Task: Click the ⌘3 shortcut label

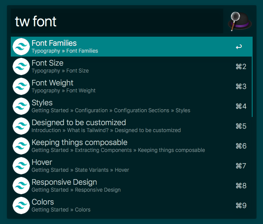Action: click(241, 86)
